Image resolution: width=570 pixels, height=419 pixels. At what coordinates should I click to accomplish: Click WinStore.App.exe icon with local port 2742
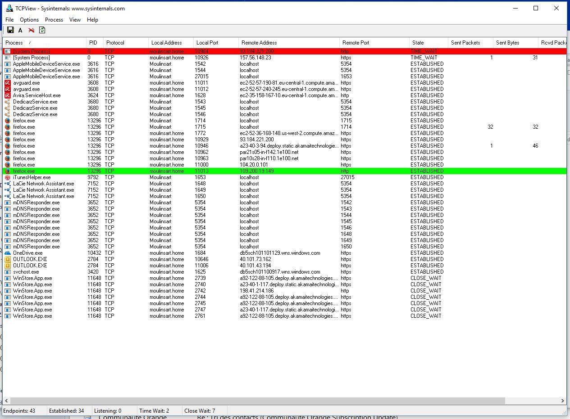click(x=8, y=291)
